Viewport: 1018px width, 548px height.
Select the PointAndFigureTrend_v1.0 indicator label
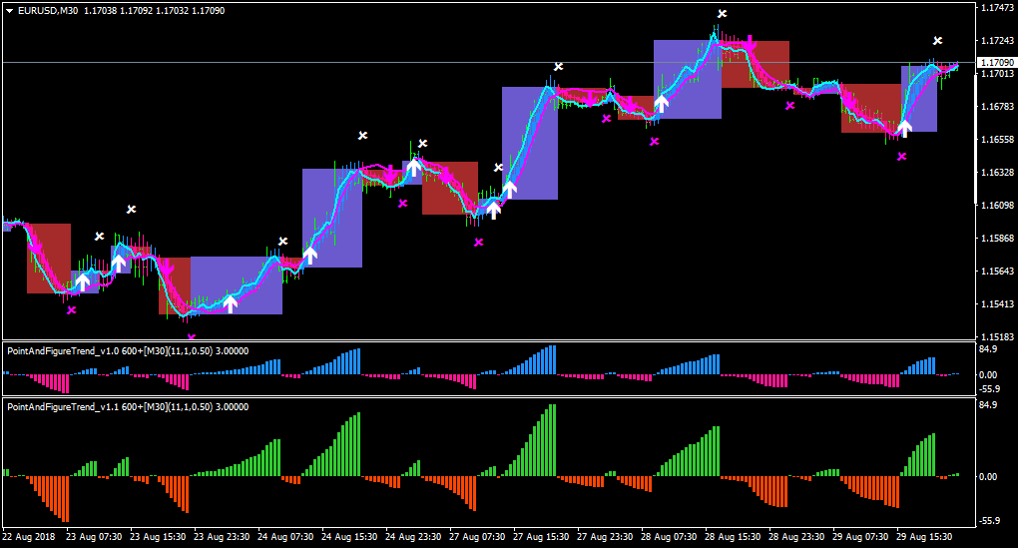point(128,351)
